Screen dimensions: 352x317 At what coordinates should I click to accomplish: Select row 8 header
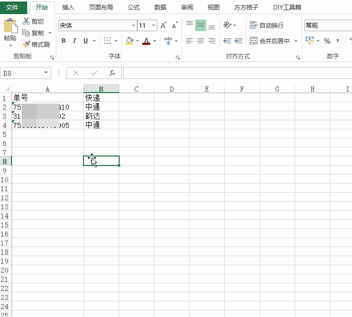6,161
